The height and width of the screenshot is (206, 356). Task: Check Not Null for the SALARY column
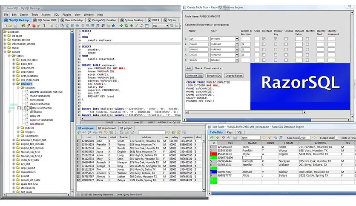pos(264,60)
